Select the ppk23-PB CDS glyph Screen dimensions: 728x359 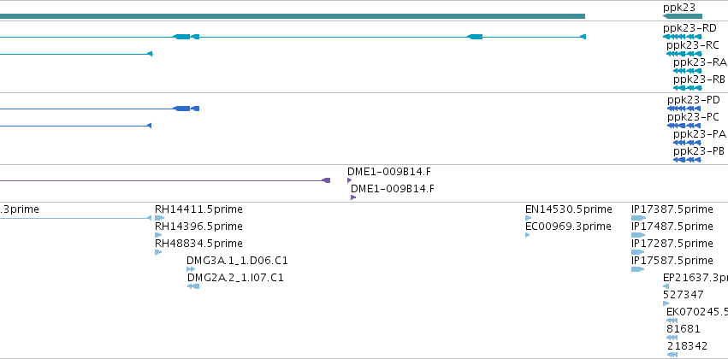[687, 160]
